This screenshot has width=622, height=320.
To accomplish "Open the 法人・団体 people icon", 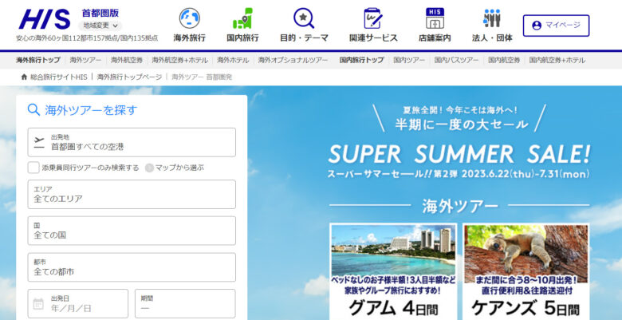I will [x=492, y=18].
